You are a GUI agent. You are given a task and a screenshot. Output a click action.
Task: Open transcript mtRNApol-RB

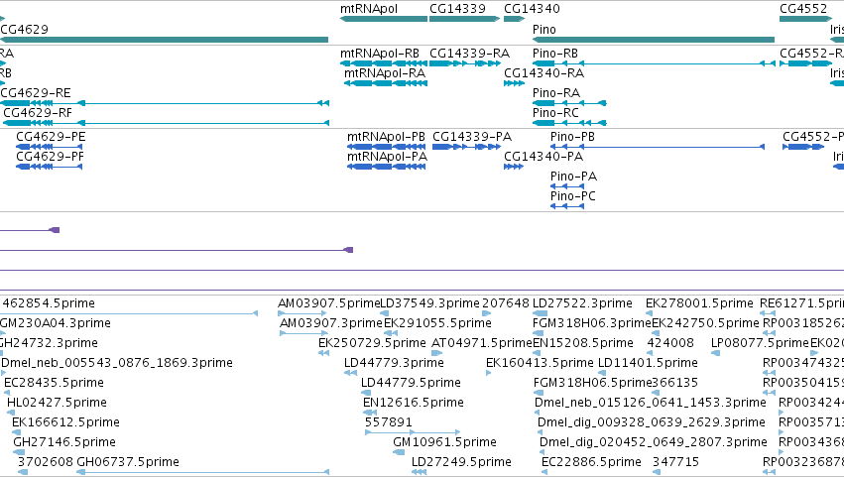(x=380, y=54)
